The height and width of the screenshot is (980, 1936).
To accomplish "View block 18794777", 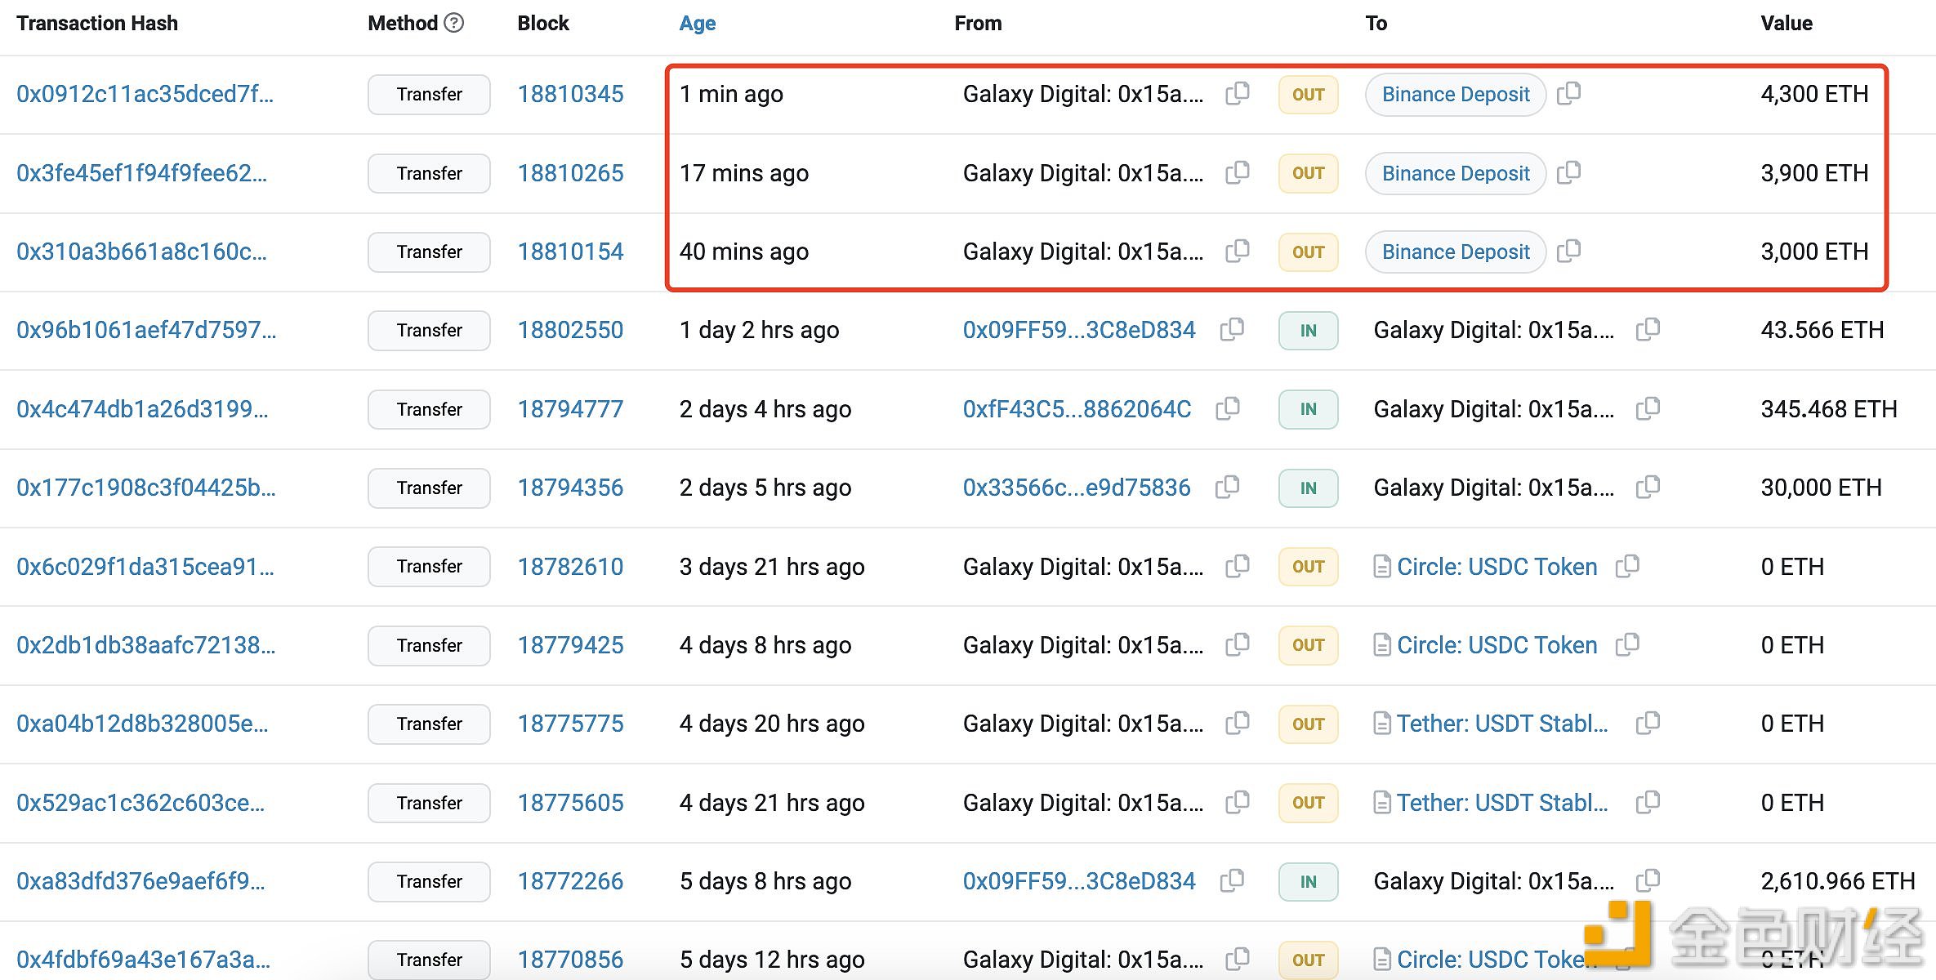I will (570, 409).
